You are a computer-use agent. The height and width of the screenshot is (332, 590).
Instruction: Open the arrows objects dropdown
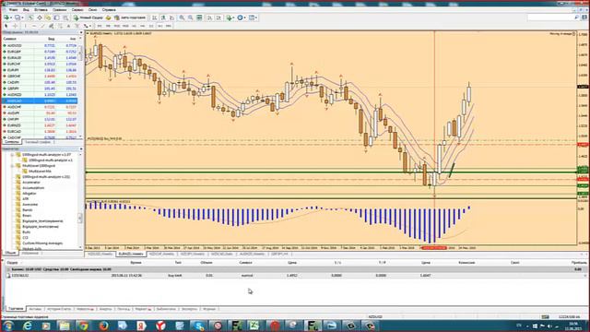pyautogui.click(x=90, y=26)
